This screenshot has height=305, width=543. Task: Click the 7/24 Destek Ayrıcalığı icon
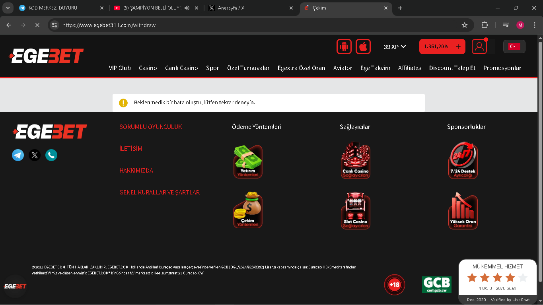tap(463, 161)
